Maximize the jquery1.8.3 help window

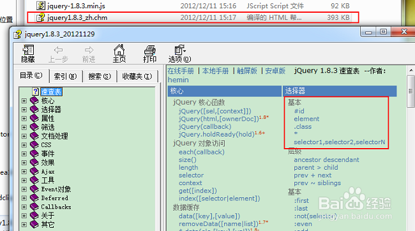pyautogui.click(x=383, y=32)
